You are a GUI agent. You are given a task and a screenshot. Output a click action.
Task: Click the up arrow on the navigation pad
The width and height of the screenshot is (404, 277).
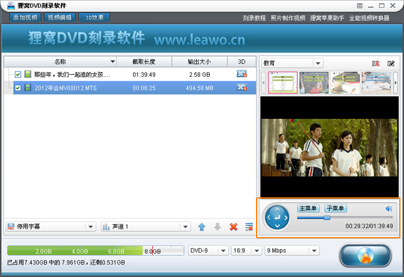277,209
